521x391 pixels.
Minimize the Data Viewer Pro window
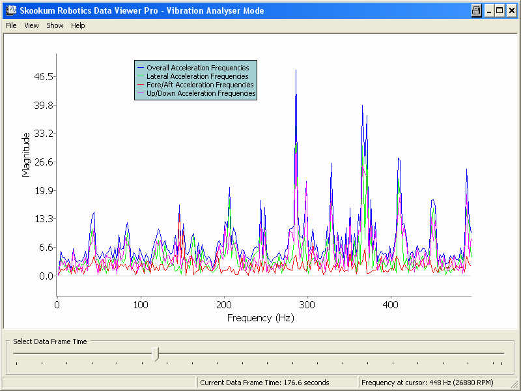coord(489,10)
